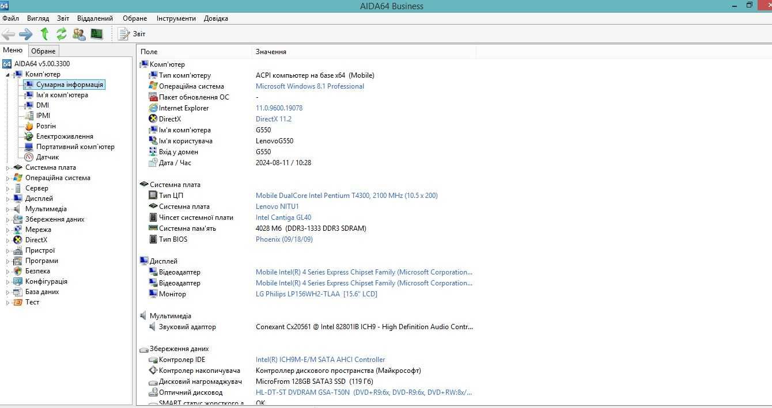772x408 pixels.
Task: Expand the Мультимедіа tree node
Action: click(x=8, y=209)
